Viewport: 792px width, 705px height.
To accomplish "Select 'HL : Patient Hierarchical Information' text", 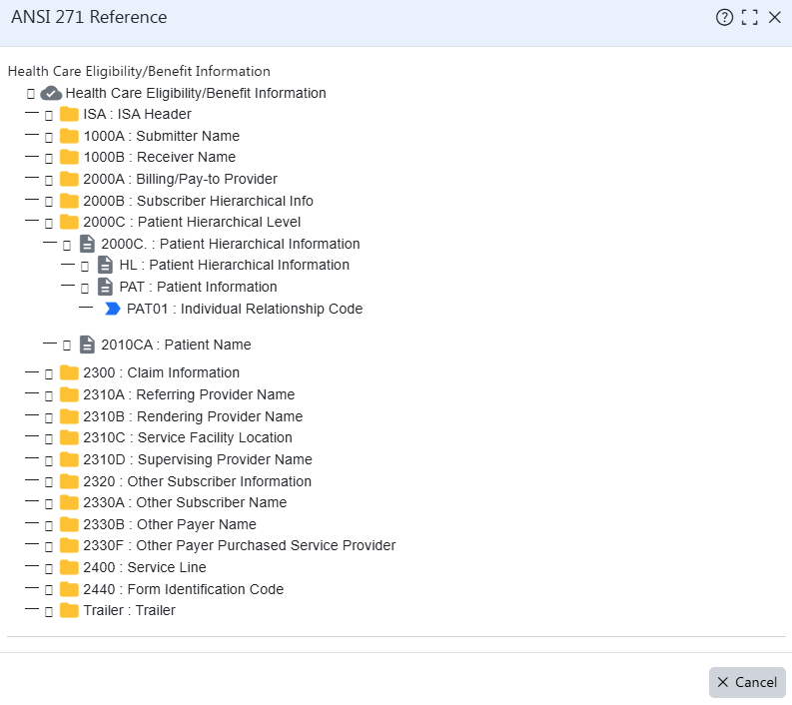I will [235, 266].
